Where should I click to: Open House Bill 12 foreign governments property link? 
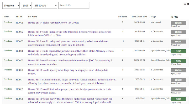click(70, 91)
